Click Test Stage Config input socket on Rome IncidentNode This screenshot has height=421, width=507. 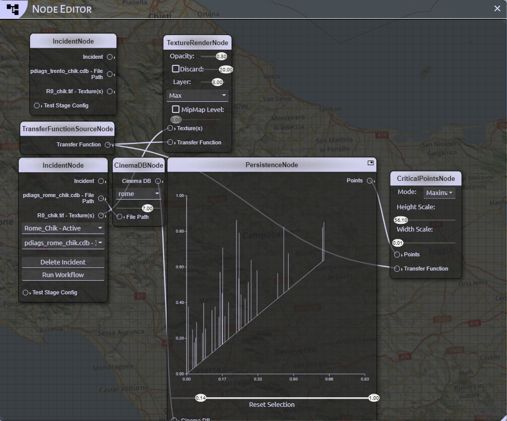click(25, 293)
